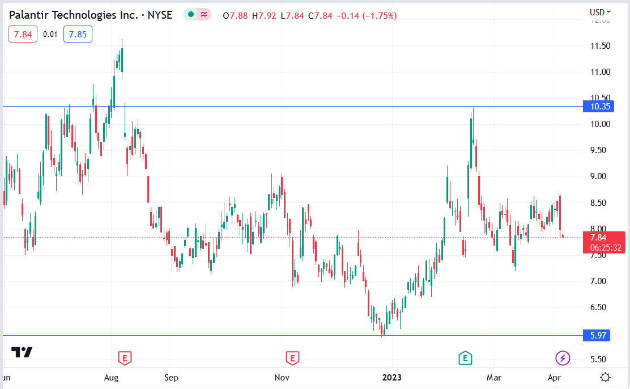
Task: Open the green earnings marker in February
Action: [x=465, y=358]
